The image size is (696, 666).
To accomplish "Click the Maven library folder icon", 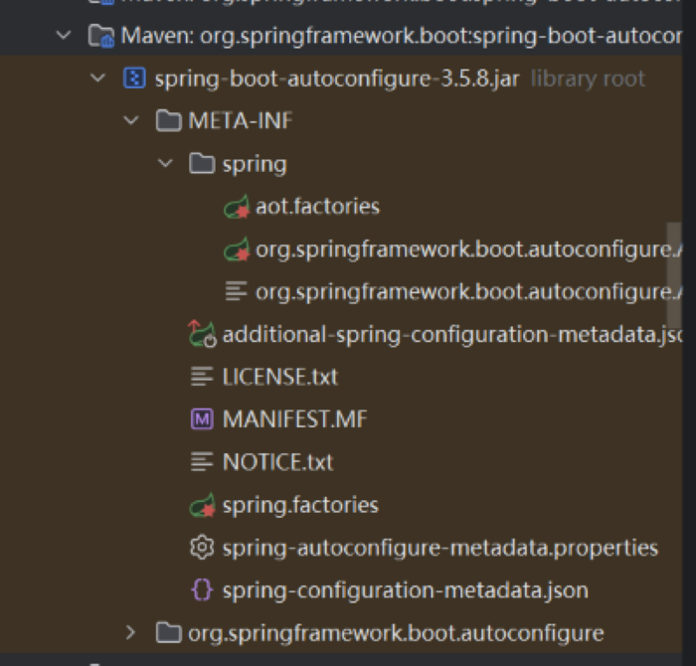I will click(x=101, y=36).
